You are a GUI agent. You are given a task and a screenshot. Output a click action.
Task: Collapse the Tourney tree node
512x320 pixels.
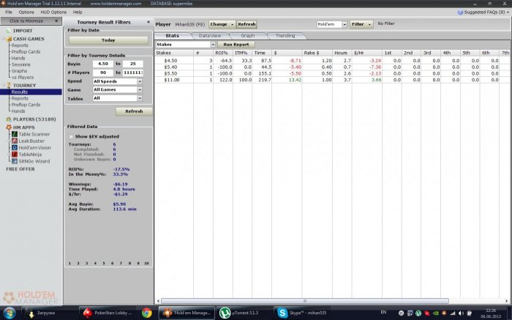pyautogui.click(x=4, y=86)
